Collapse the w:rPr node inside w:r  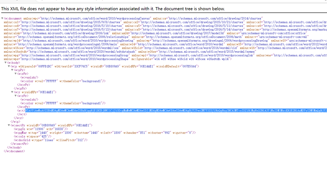tap(16, 96)
